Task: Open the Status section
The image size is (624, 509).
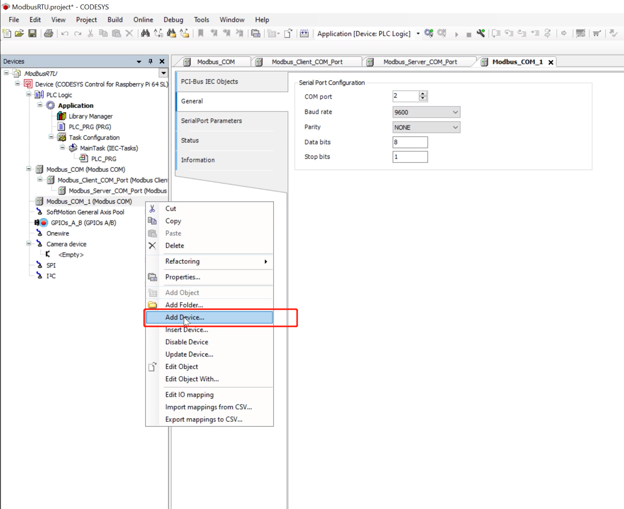Action: 231,140
